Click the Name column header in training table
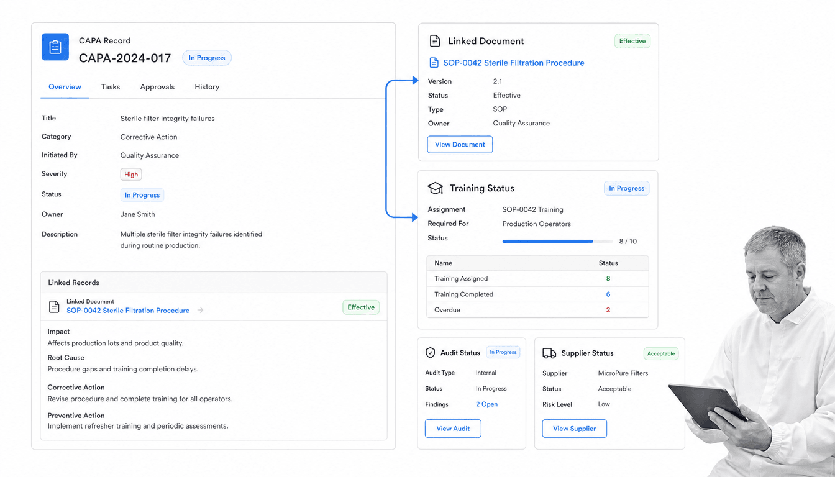 443,263
